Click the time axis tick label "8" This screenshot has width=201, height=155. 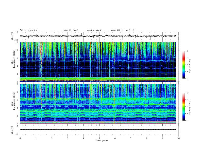tap(147, 138)
